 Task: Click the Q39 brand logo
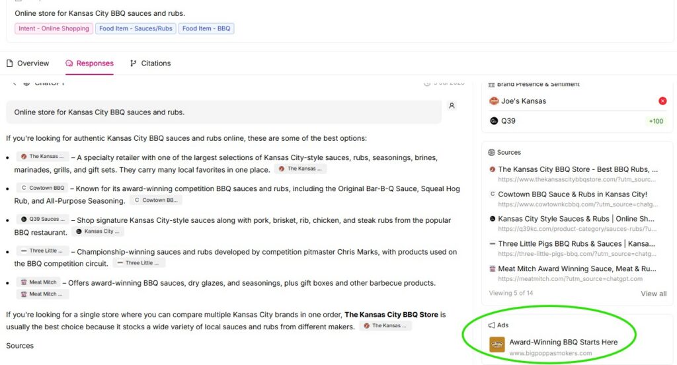(494, 121)
